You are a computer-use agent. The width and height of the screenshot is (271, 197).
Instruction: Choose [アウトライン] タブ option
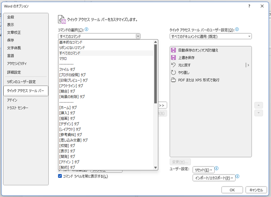[105, 86]
